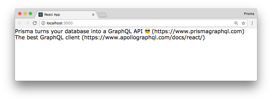The image size is (272, 102).
Task: Open the Chrome three-dot menu
Action: point(252,23)
